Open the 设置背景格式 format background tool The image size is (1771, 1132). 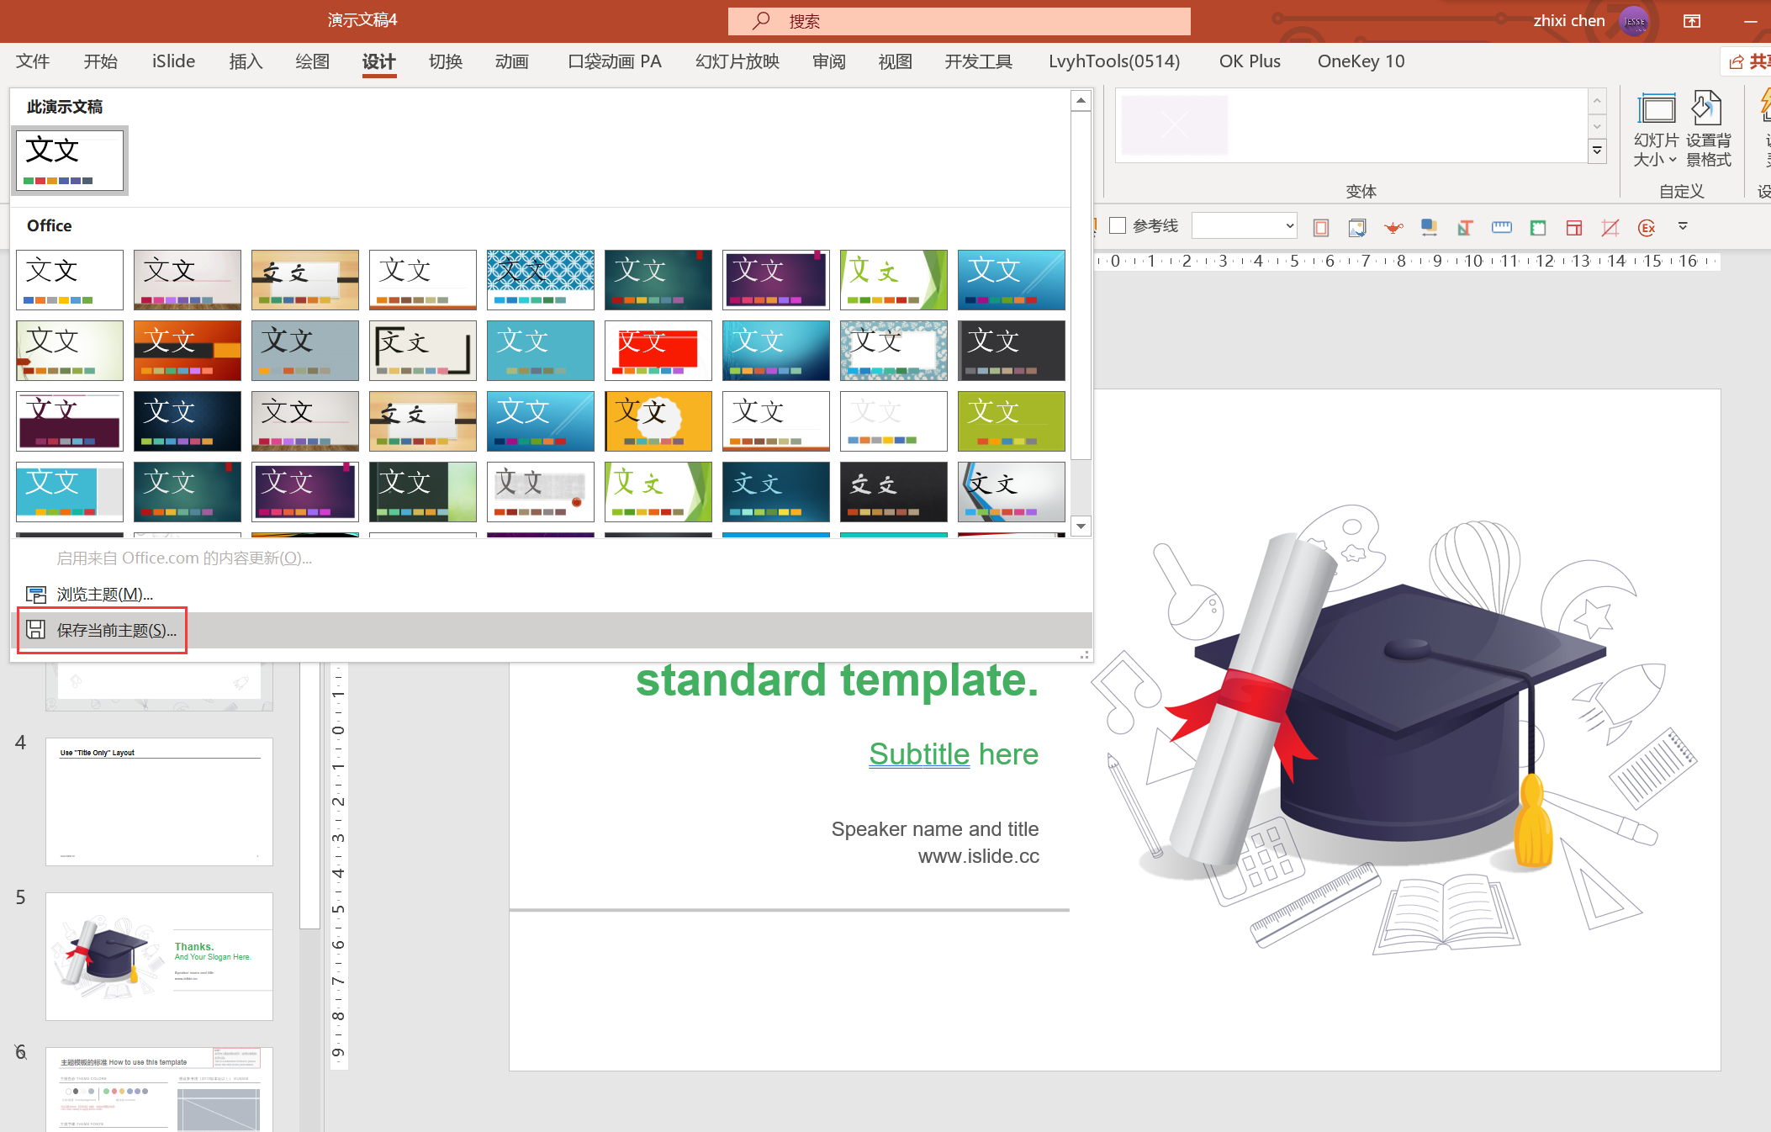pyautogui.click(x=1708, y=130)
